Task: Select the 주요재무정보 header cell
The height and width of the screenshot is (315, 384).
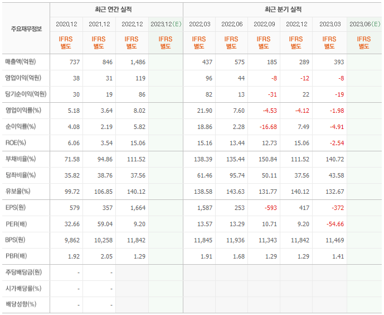Action: click(26, 28)
